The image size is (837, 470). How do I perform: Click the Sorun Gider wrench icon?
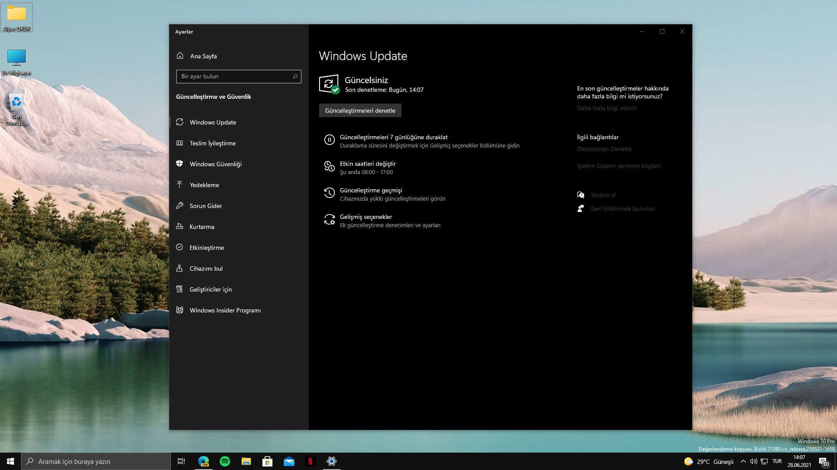[180, 206]
